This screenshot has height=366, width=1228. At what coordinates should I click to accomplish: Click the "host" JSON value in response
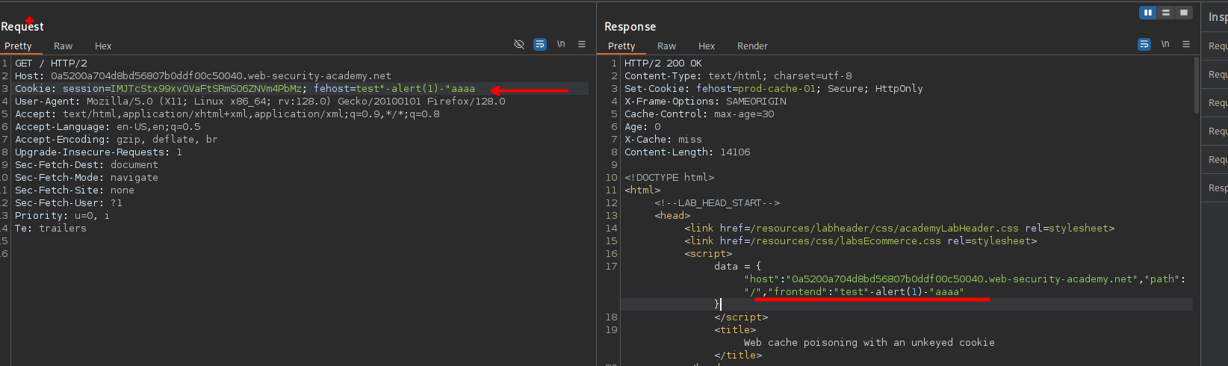[x=961, y=279]
